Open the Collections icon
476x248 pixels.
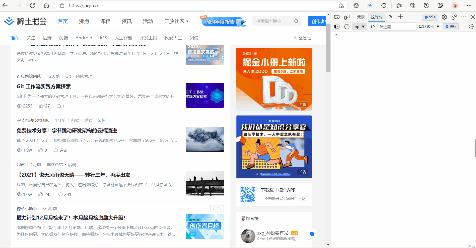[x=413, y=6]
